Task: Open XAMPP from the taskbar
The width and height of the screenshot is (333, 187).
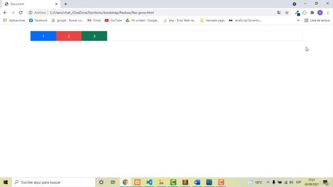Action: click(x=137, y=182)
